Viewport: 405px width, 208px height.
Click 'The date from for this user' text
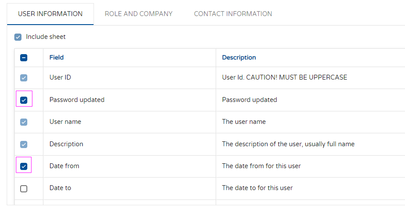point(261,166)
